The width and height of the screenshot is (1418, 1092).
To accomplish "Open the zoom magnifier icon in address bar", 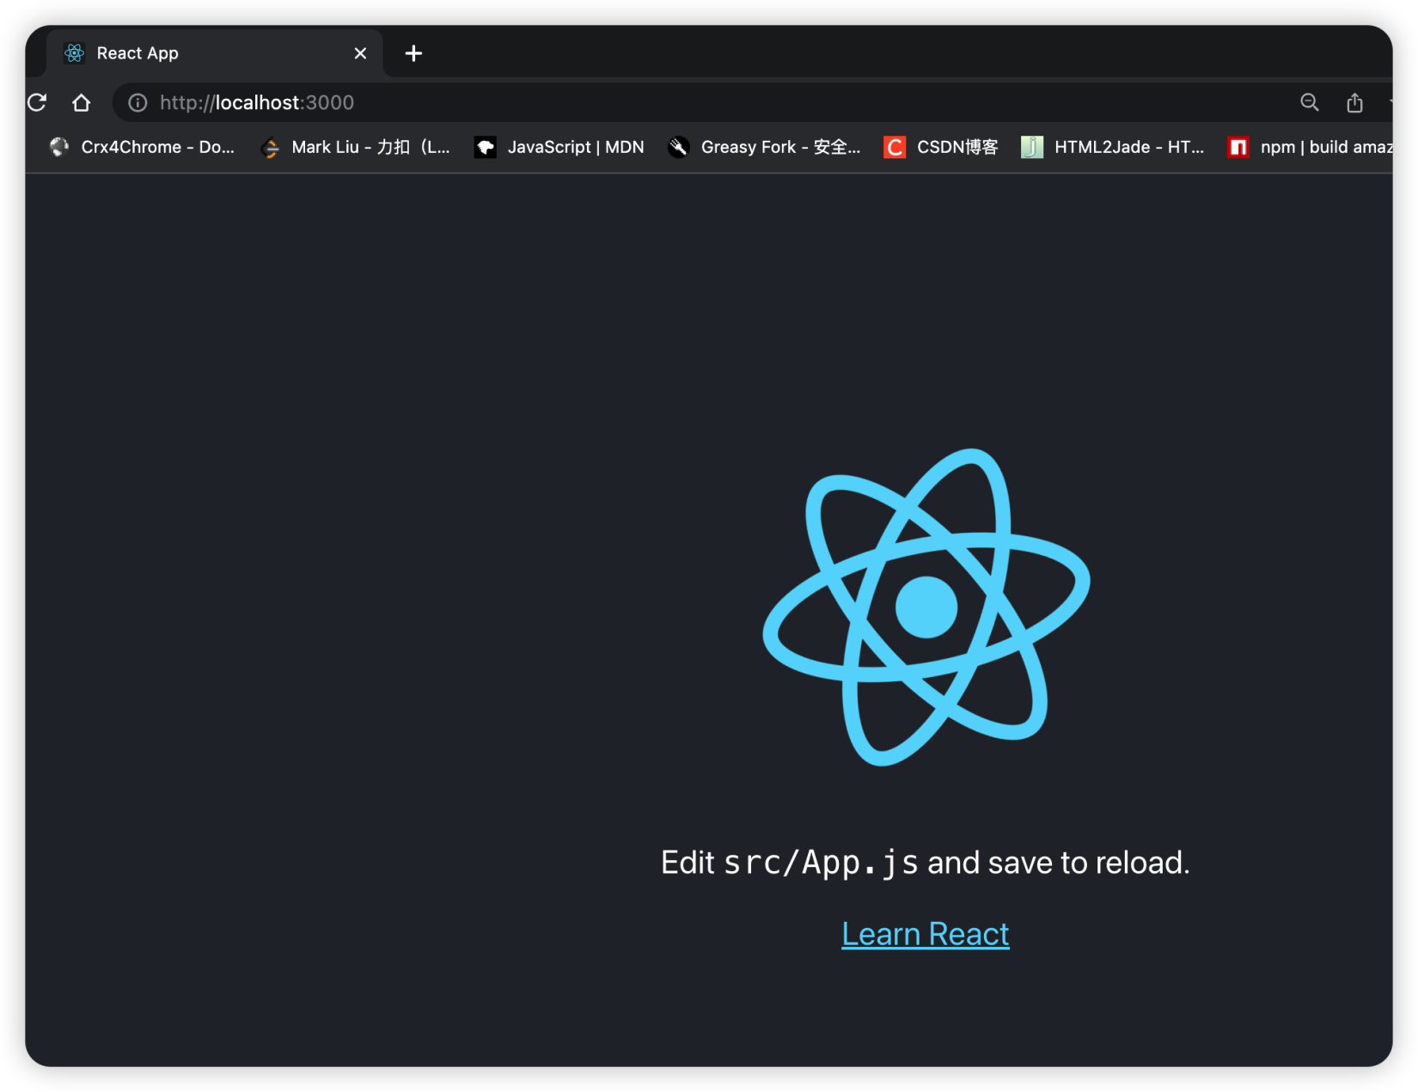I will click(1309, 102).
